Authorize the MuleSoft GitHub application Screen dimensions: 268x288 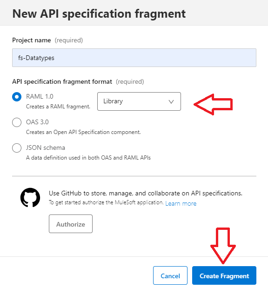click(71, 224)
